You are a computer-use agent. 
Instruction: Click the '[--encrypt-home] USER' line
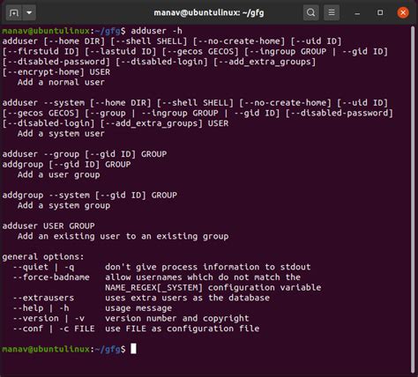56,72
